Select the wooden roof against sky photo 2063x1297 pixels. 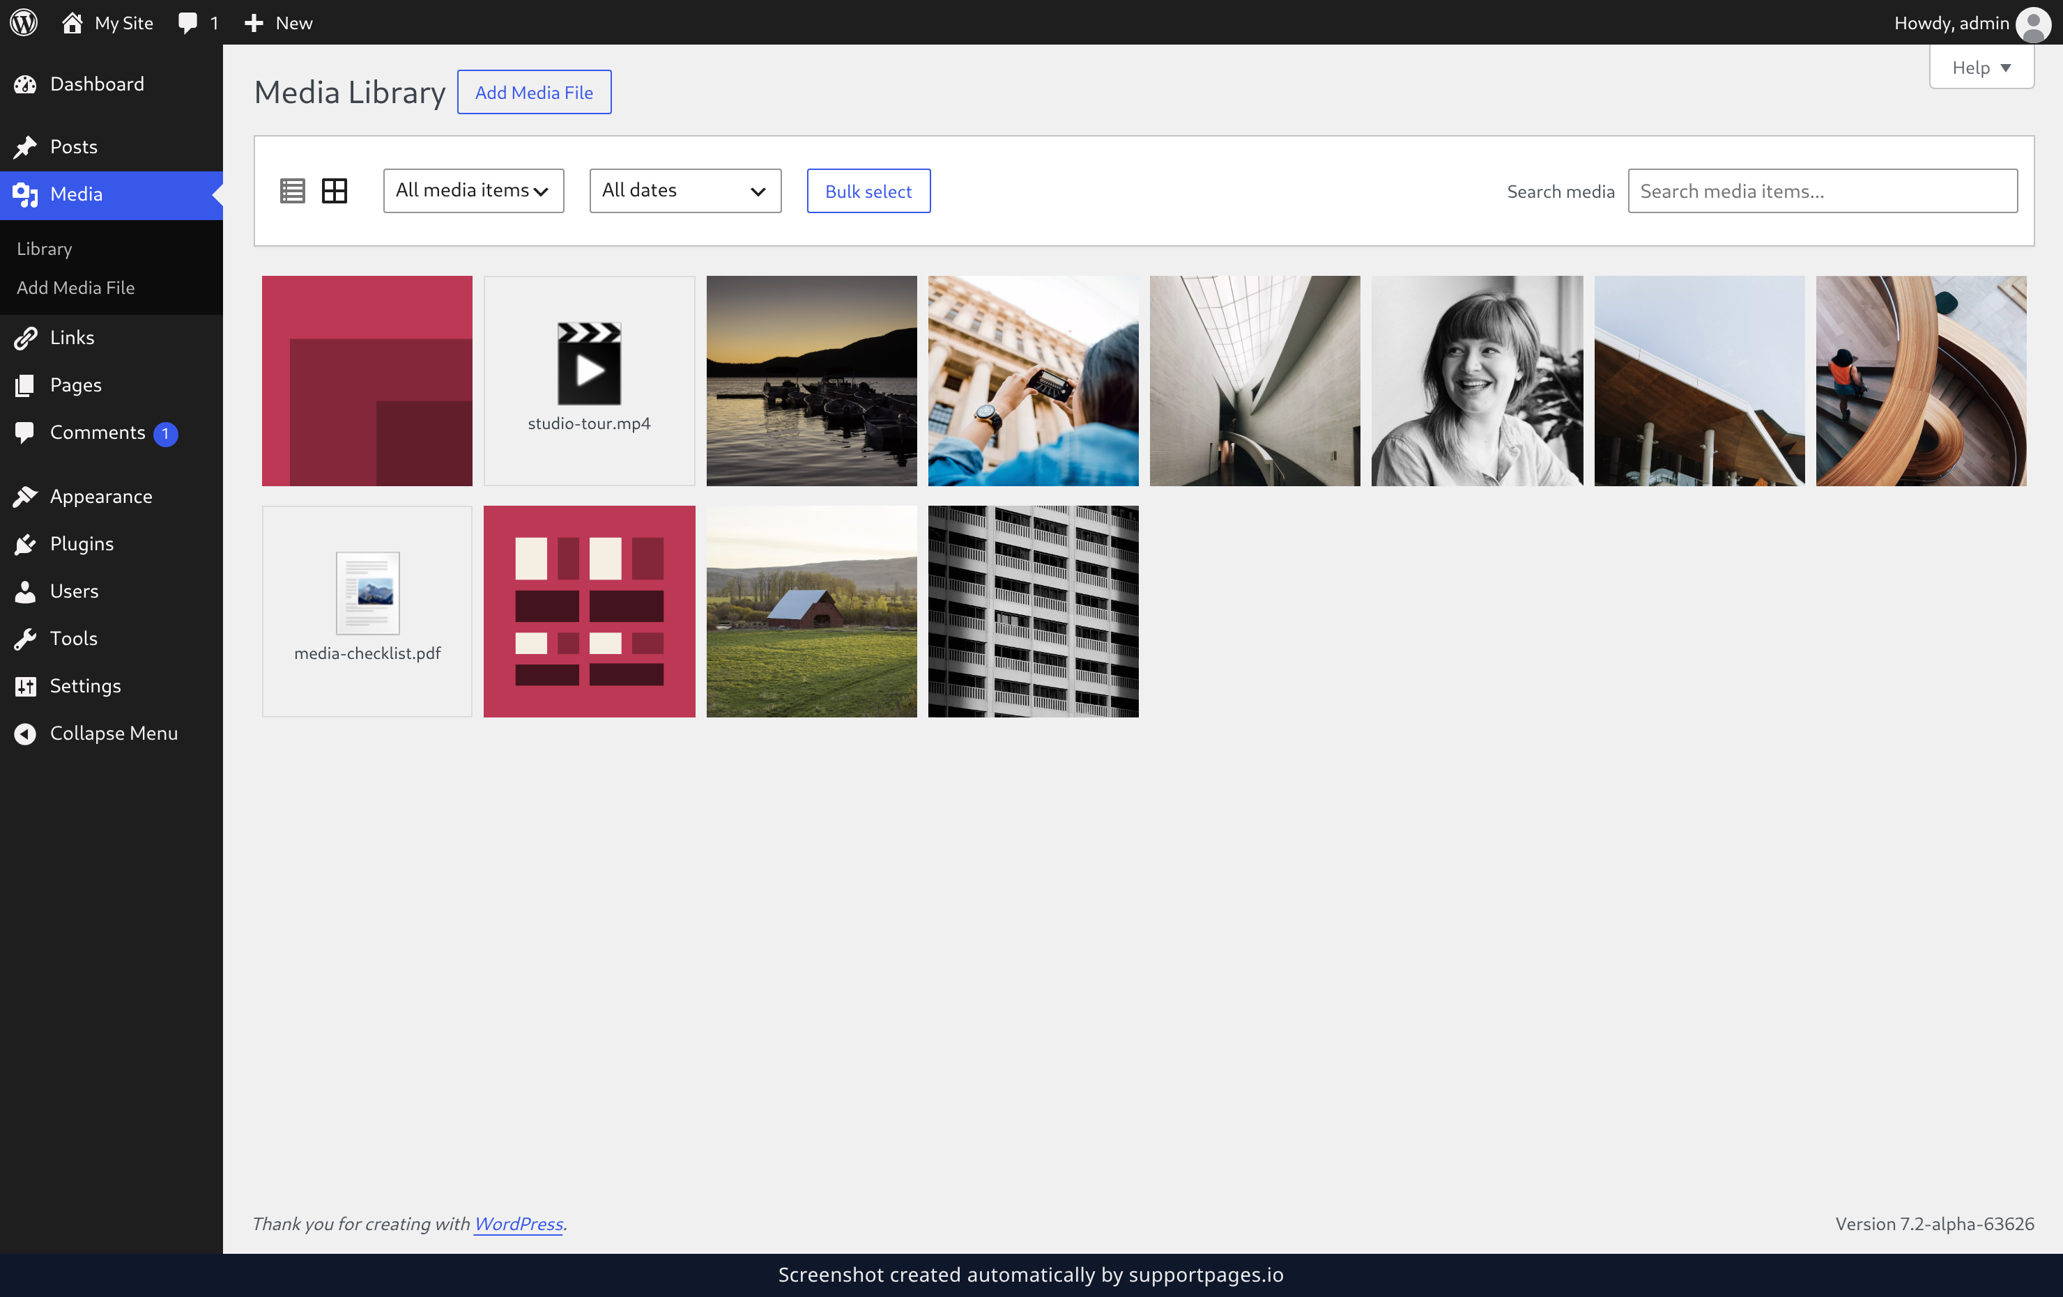(1699, 381)
